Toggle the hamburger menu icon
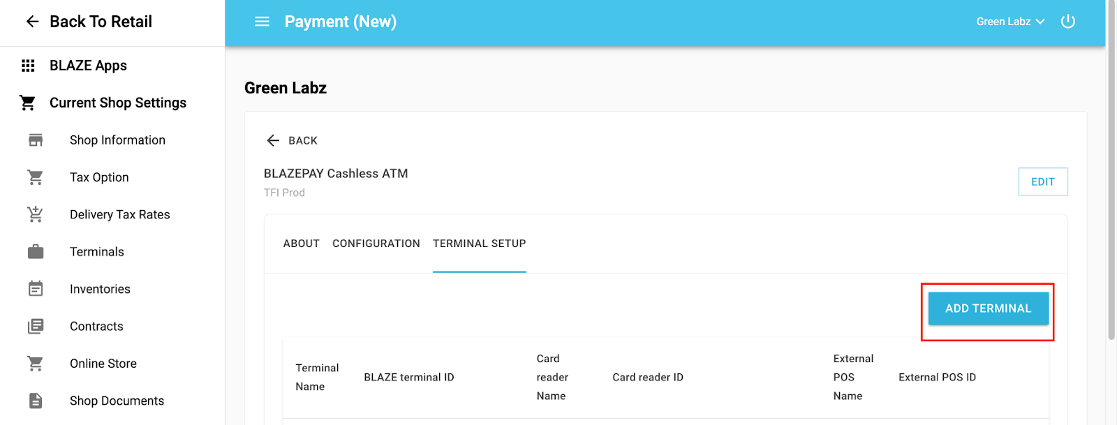The height and width of the screenshot is (425, 1117). tap(262, 22)
